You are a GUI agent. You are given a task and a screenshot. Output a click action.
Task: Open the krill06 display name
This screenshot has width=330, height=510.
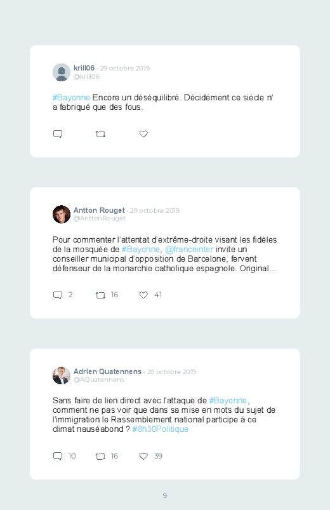coord(84,68)
